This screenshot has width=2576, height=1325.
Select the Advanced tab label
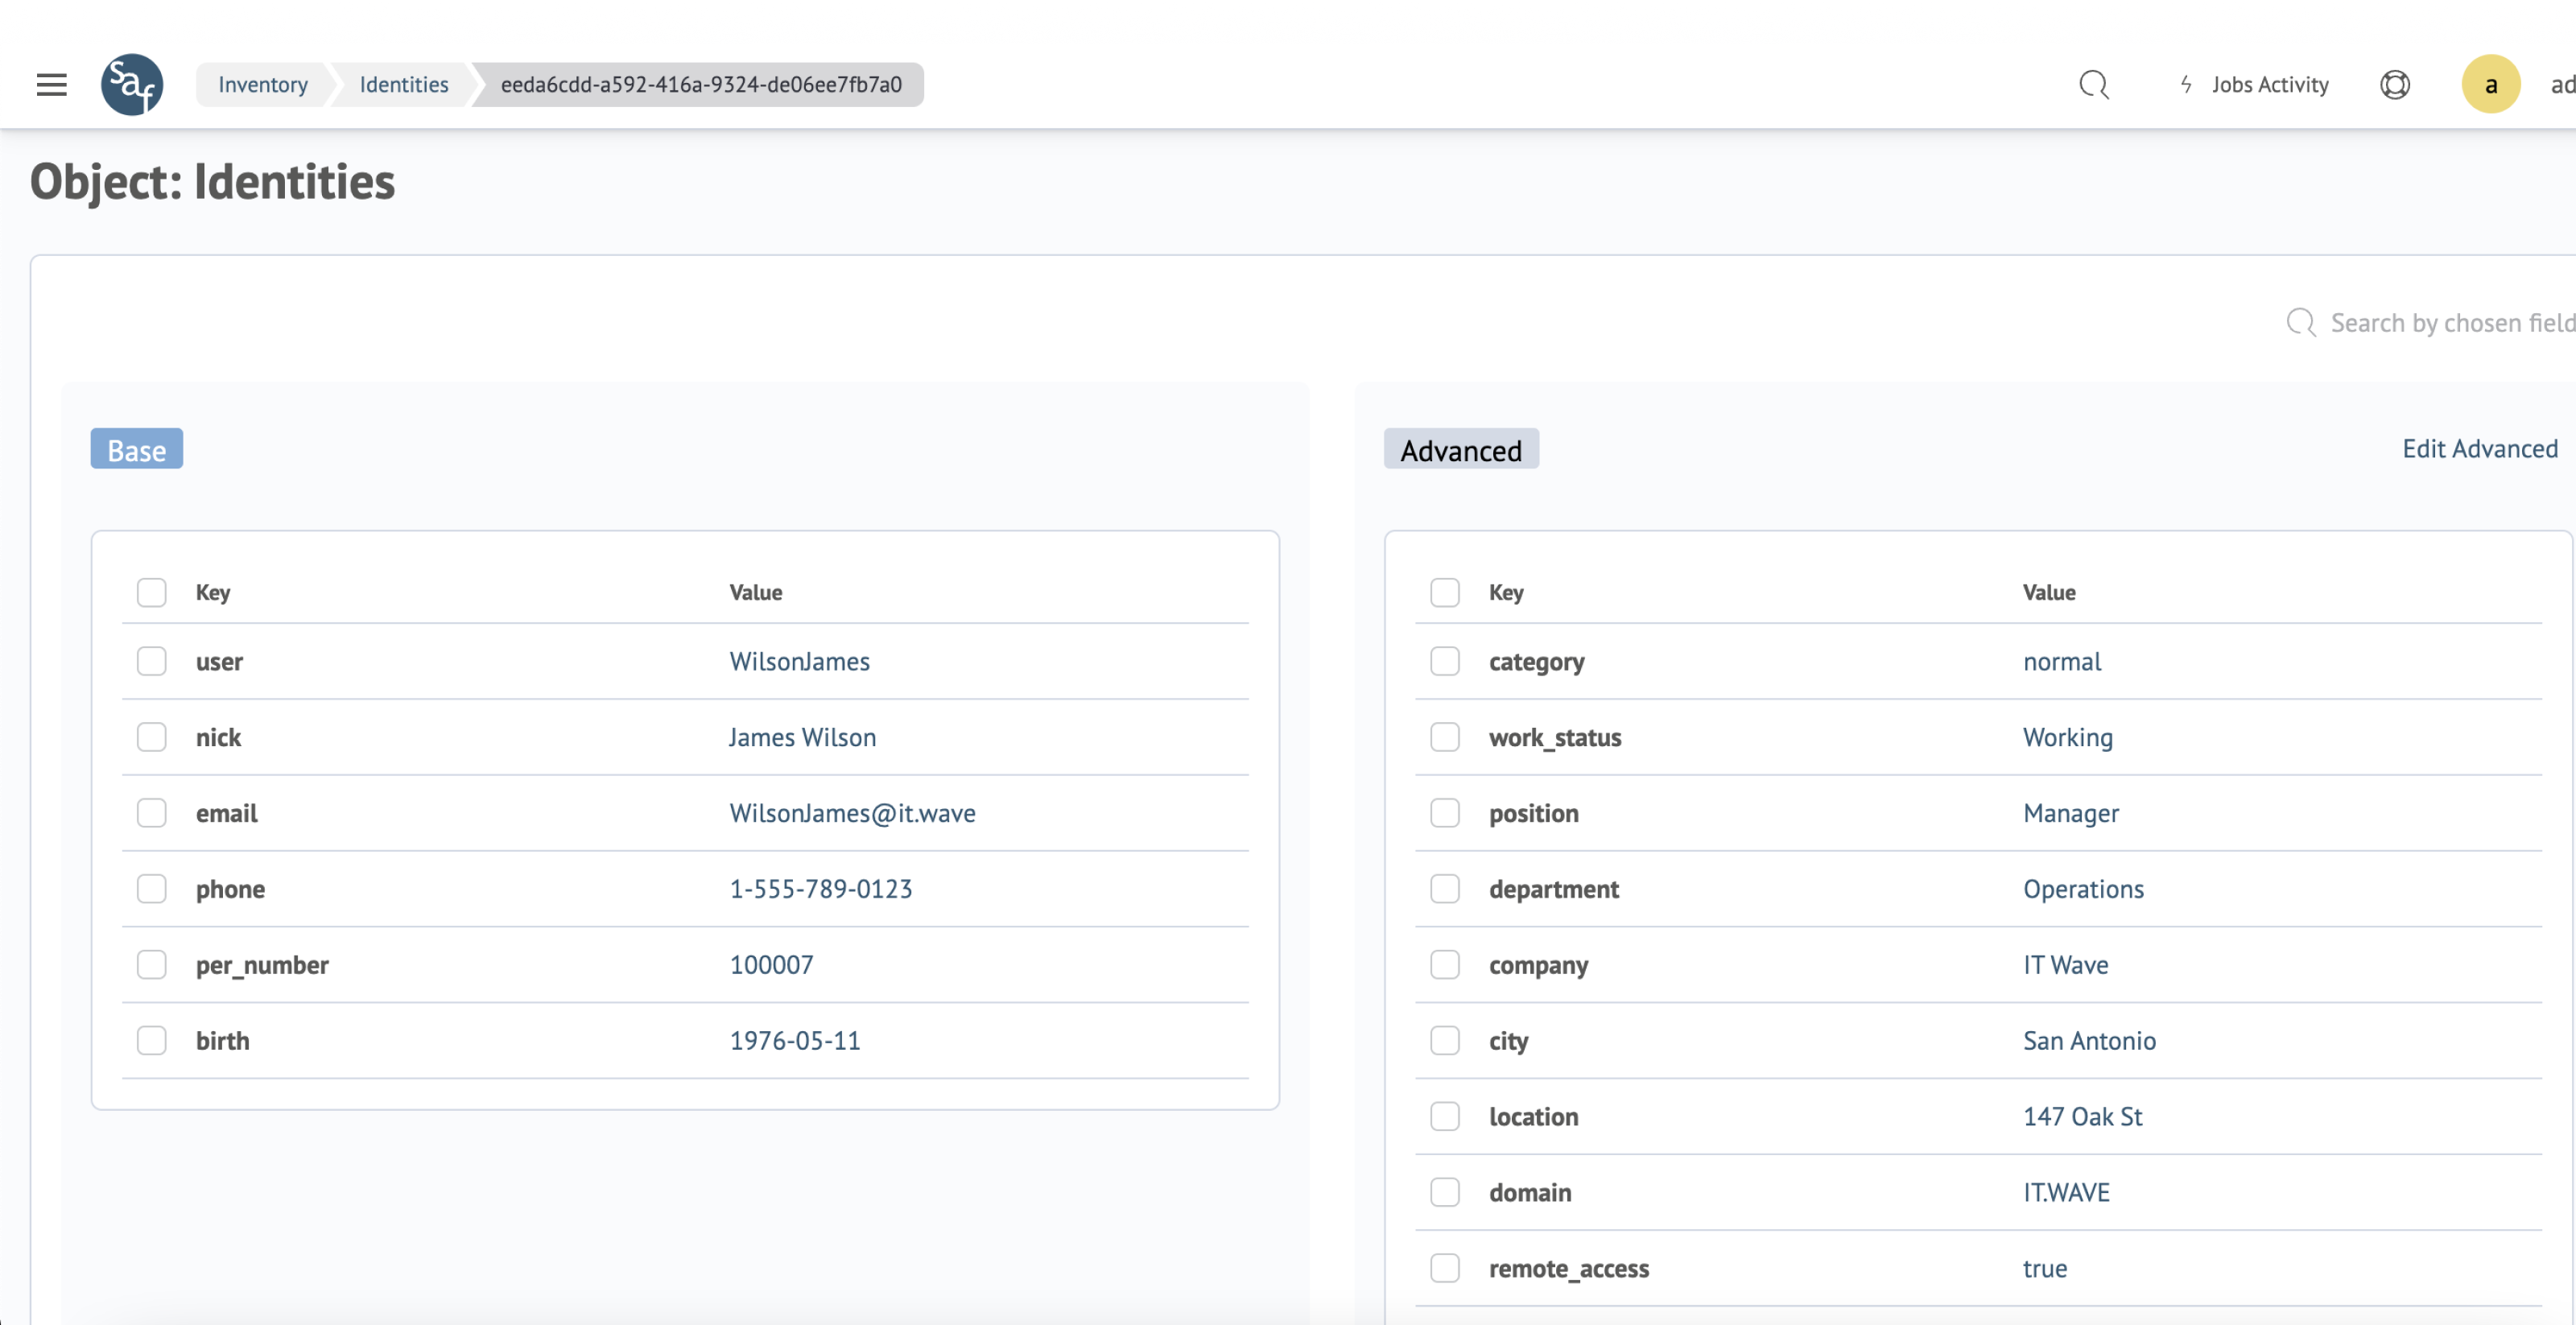click(x=1460, y=450)
